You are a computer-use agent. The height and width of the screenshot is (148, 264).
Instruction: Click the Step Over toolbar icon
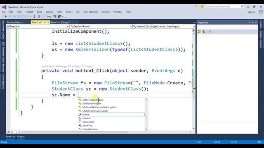coord(39,16)
